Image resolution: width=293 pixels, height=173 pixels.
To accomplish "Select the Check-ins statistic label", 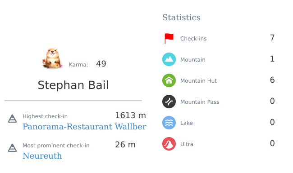I will pyautogui.click(x=193, y=39).
